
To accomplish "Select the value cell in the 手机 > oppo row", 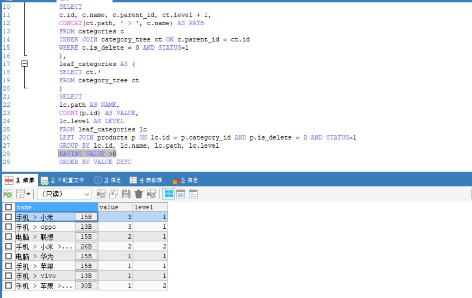I will [115, 227].
